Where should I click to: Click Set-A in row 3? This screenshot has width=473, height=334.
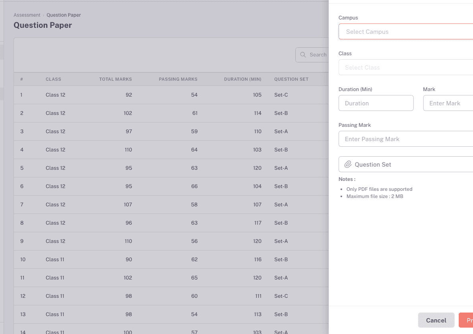[281, 131]
